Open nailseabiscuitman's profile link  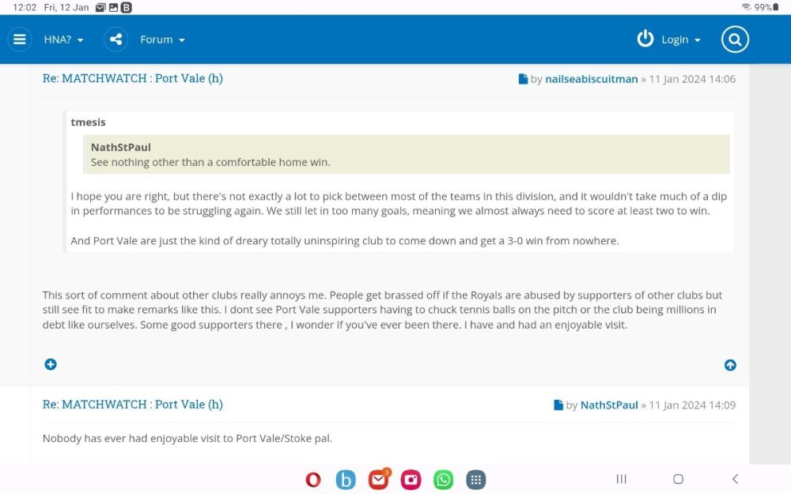(591, 79)
